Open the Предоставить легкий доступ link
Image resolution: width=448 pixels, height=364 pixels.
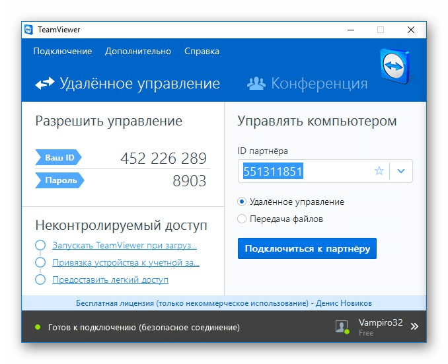coord(110,279)
